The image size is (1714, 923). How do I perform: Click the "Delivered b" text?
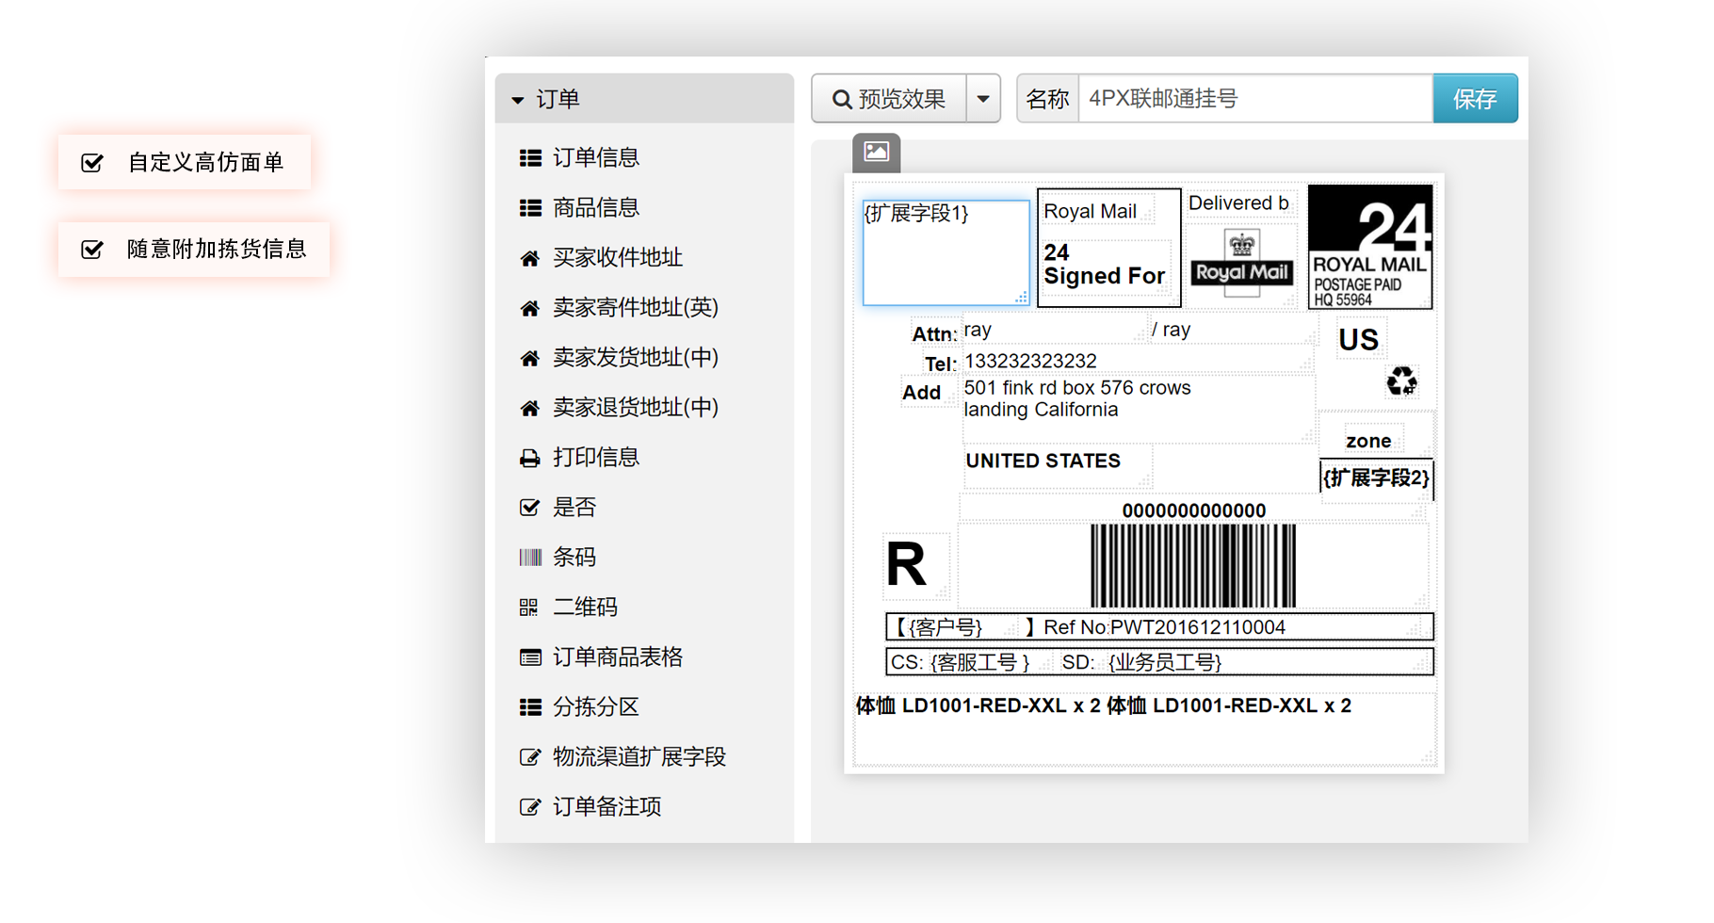point(1238,203)
